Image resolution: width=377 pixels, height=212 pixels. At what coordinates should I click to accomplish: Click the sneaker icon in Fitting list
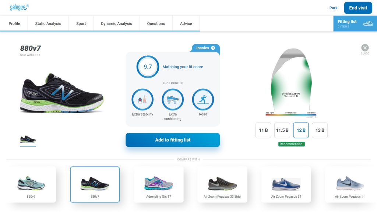tap(367, 23)
